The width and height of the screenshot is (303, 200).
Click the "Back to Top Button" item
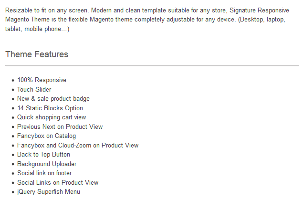[x=43, y=155]
